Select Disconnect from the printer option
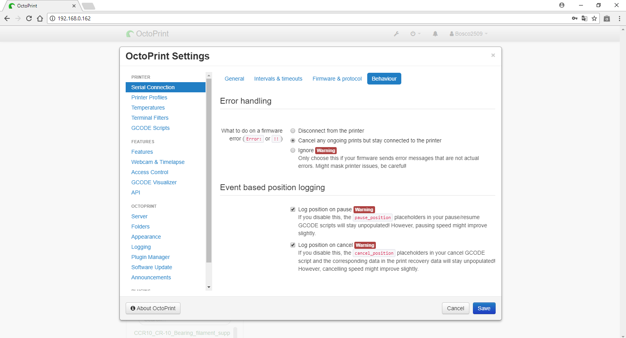Image resolution: width=626 pixels, height=338 pixels. [x=293, y=131]
